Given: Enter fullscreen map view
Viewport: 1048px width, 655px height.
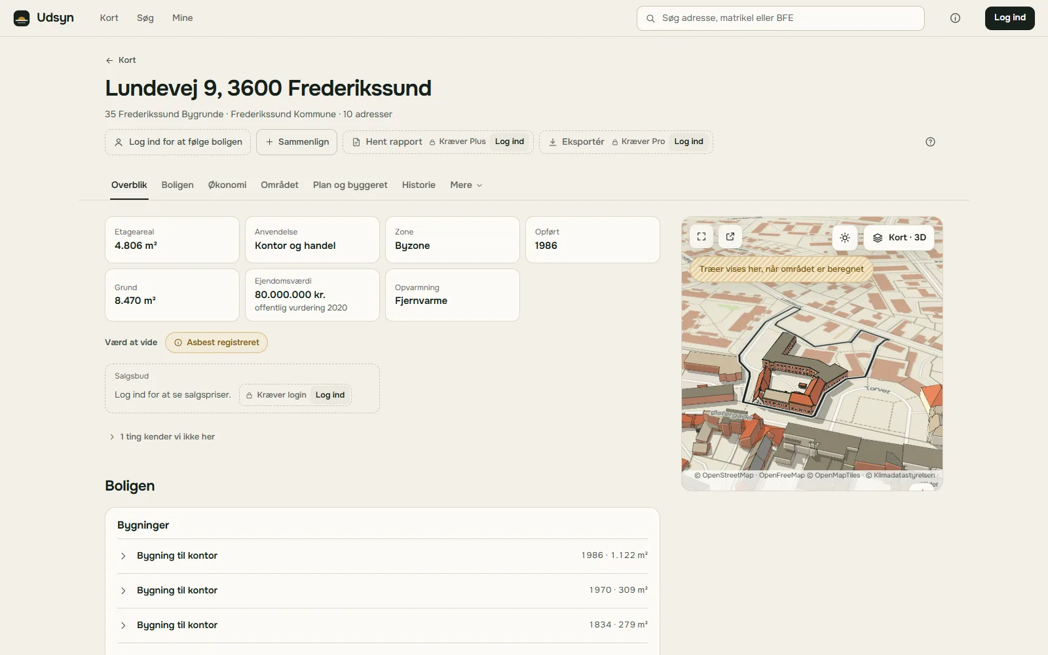Looking at the screenshot, I should (702, 237).
